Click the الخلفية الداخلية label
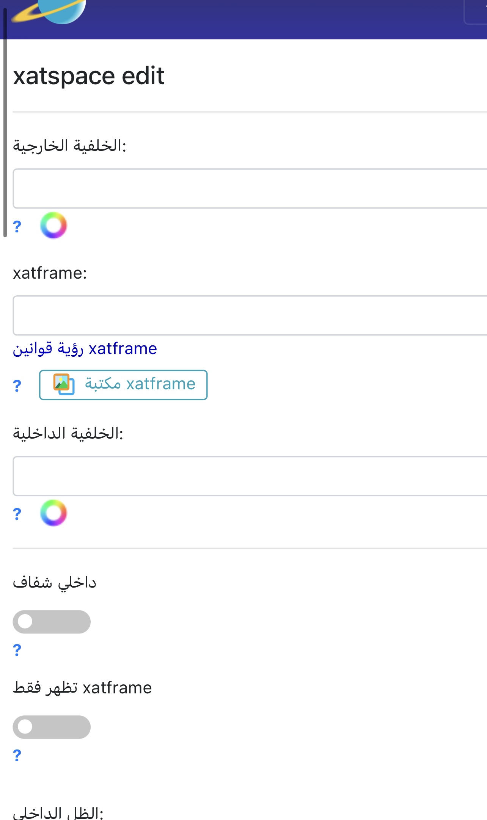487x820 pixels. pyautogui.click(x=68, y=433)
